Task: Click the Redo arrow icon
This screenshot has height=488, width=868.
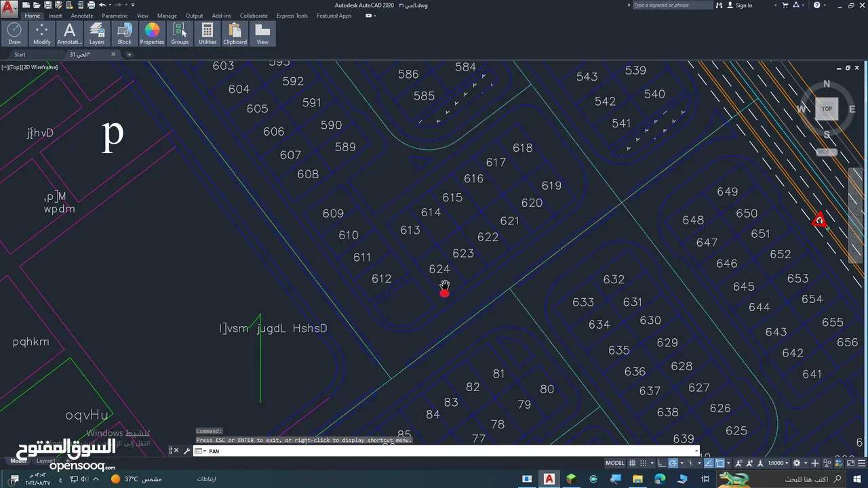Action: pos(118,5)
